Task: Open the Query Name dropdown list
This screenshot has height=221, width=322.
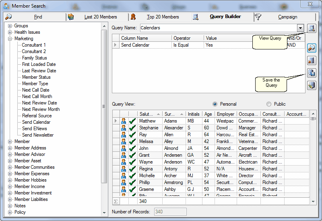Action: (x=300, y=28)
